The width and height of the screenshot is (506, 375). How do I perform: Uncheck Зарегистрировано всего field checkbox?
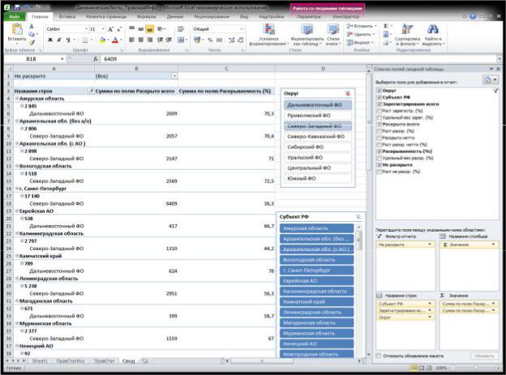379,104
